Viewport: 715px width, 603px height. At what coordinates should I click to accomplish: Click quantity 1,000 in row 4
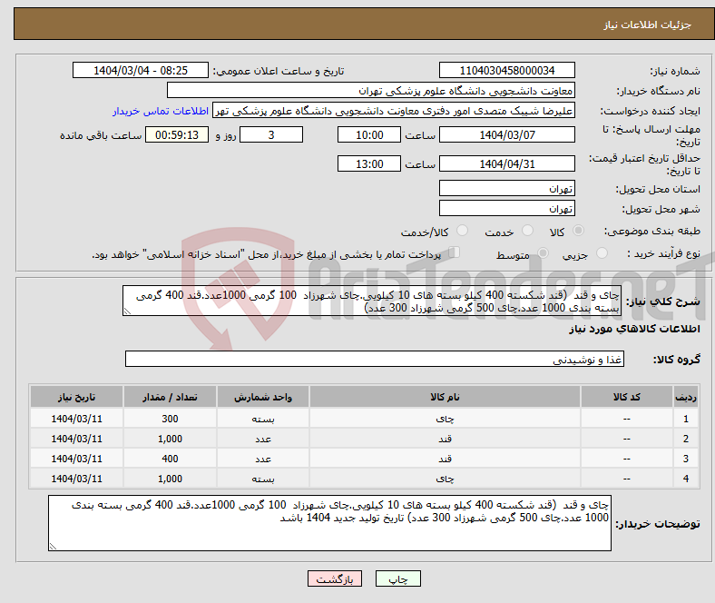point(170,479)
